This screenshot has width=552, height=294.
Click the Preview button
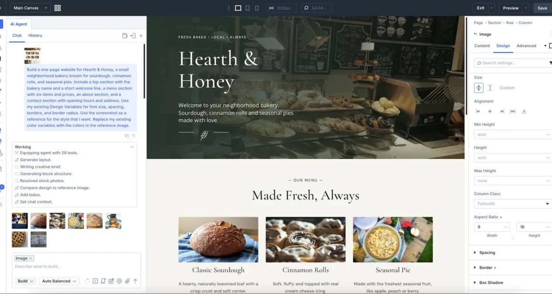click(511, 8)
